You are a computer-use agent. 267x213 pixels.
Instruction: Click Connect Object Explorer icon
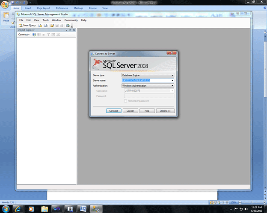34,35
